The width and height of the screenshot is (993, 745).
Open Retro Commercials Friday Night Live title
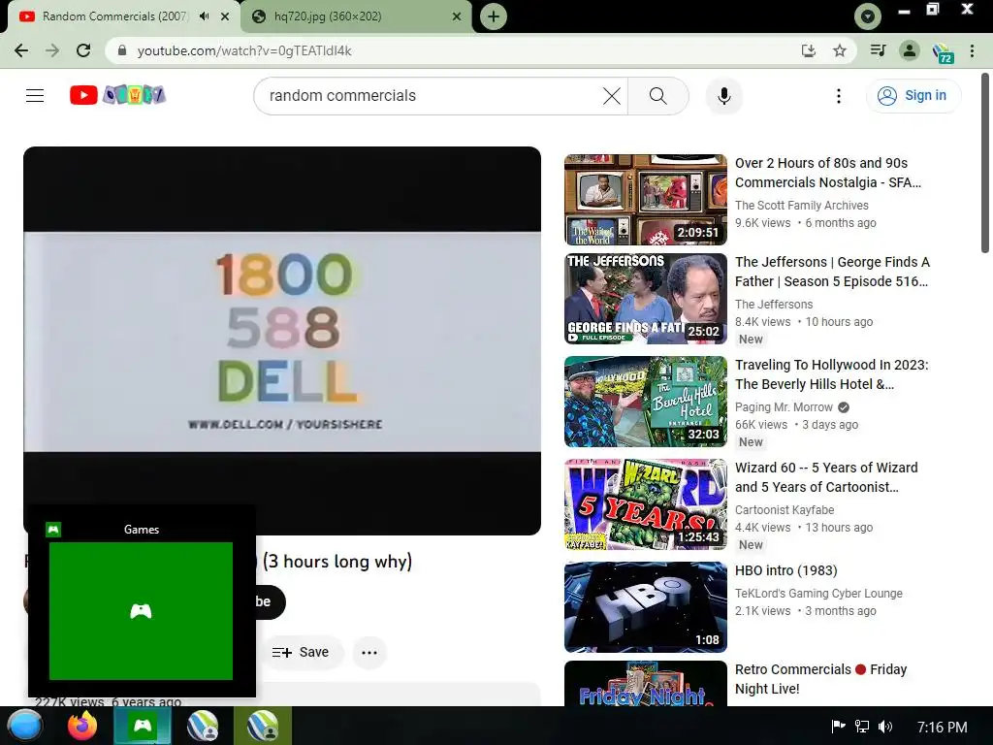pos(820,678)
